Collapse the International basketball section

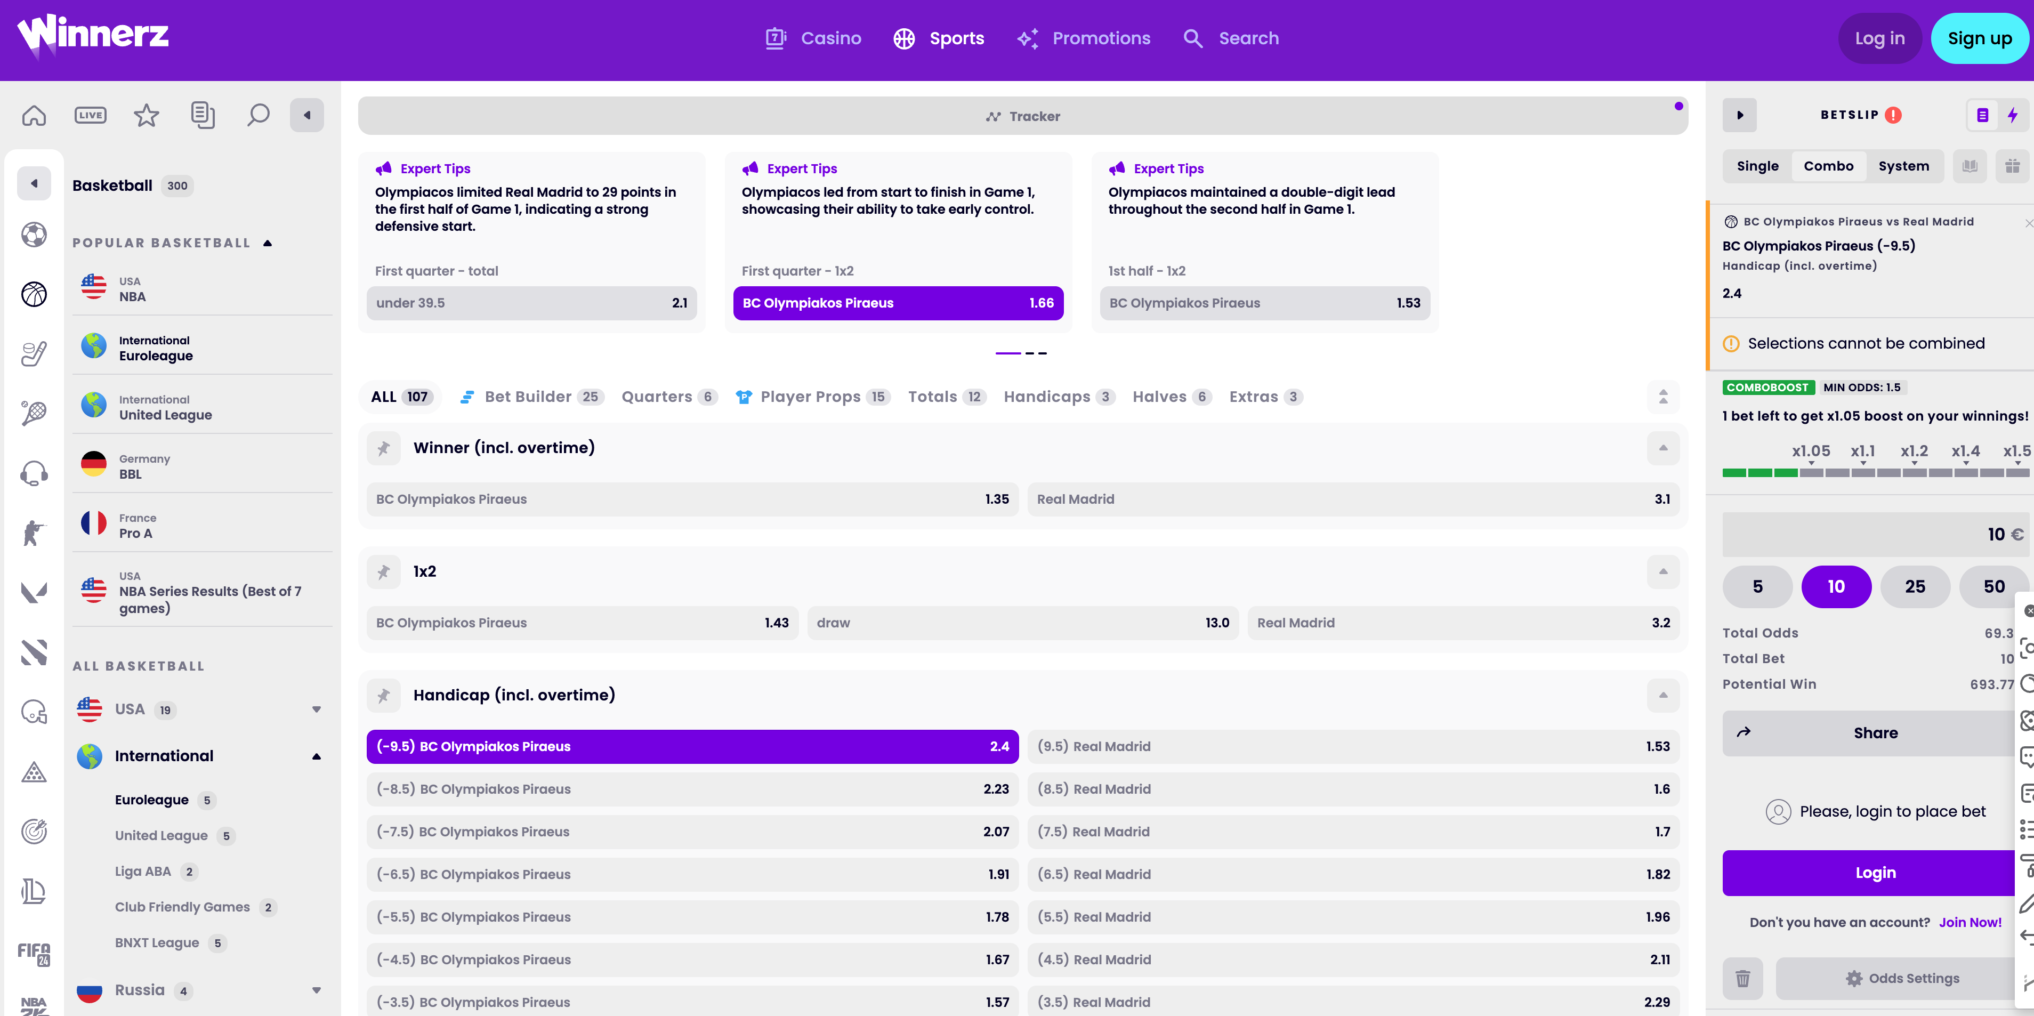pos(317,756)
